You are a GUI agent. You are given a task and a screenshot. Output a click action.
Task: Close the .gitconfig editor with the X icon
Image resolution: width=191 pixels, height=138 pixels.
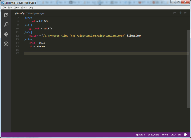coord(185,13)
